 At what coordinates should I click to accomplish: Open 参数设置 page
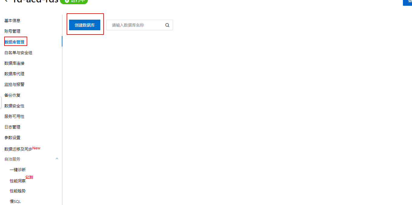[12, 138]
